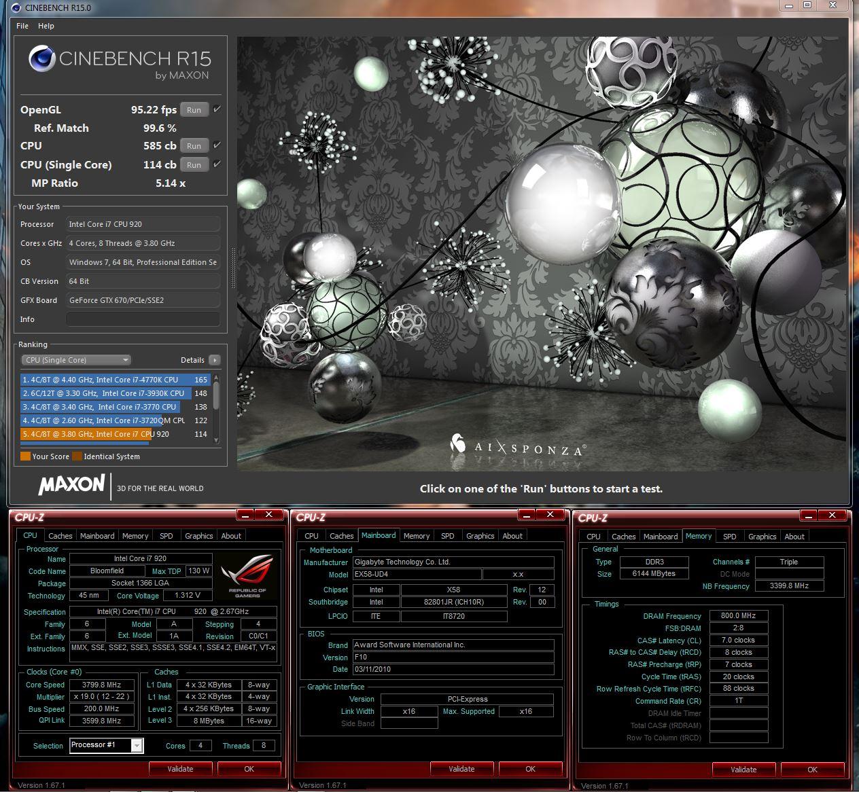Click the Cinebench title bar app icon
The width and height of the screenshot is (859, 792).
point(16,7)
